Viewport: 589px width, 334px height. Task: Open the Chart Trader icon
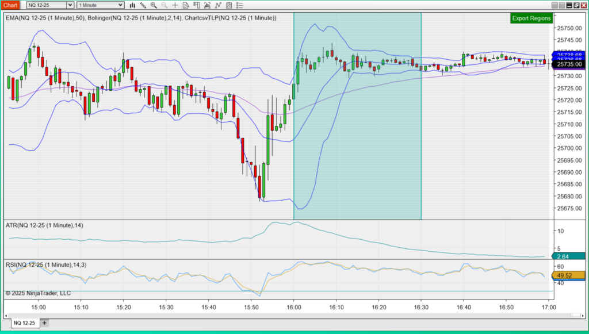tap(197, 5)
